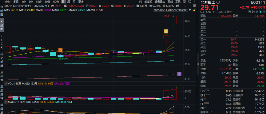The height and width of the screenshot is (114, 266).
Task: Click the bell alert icon
Action: point(260,12)
